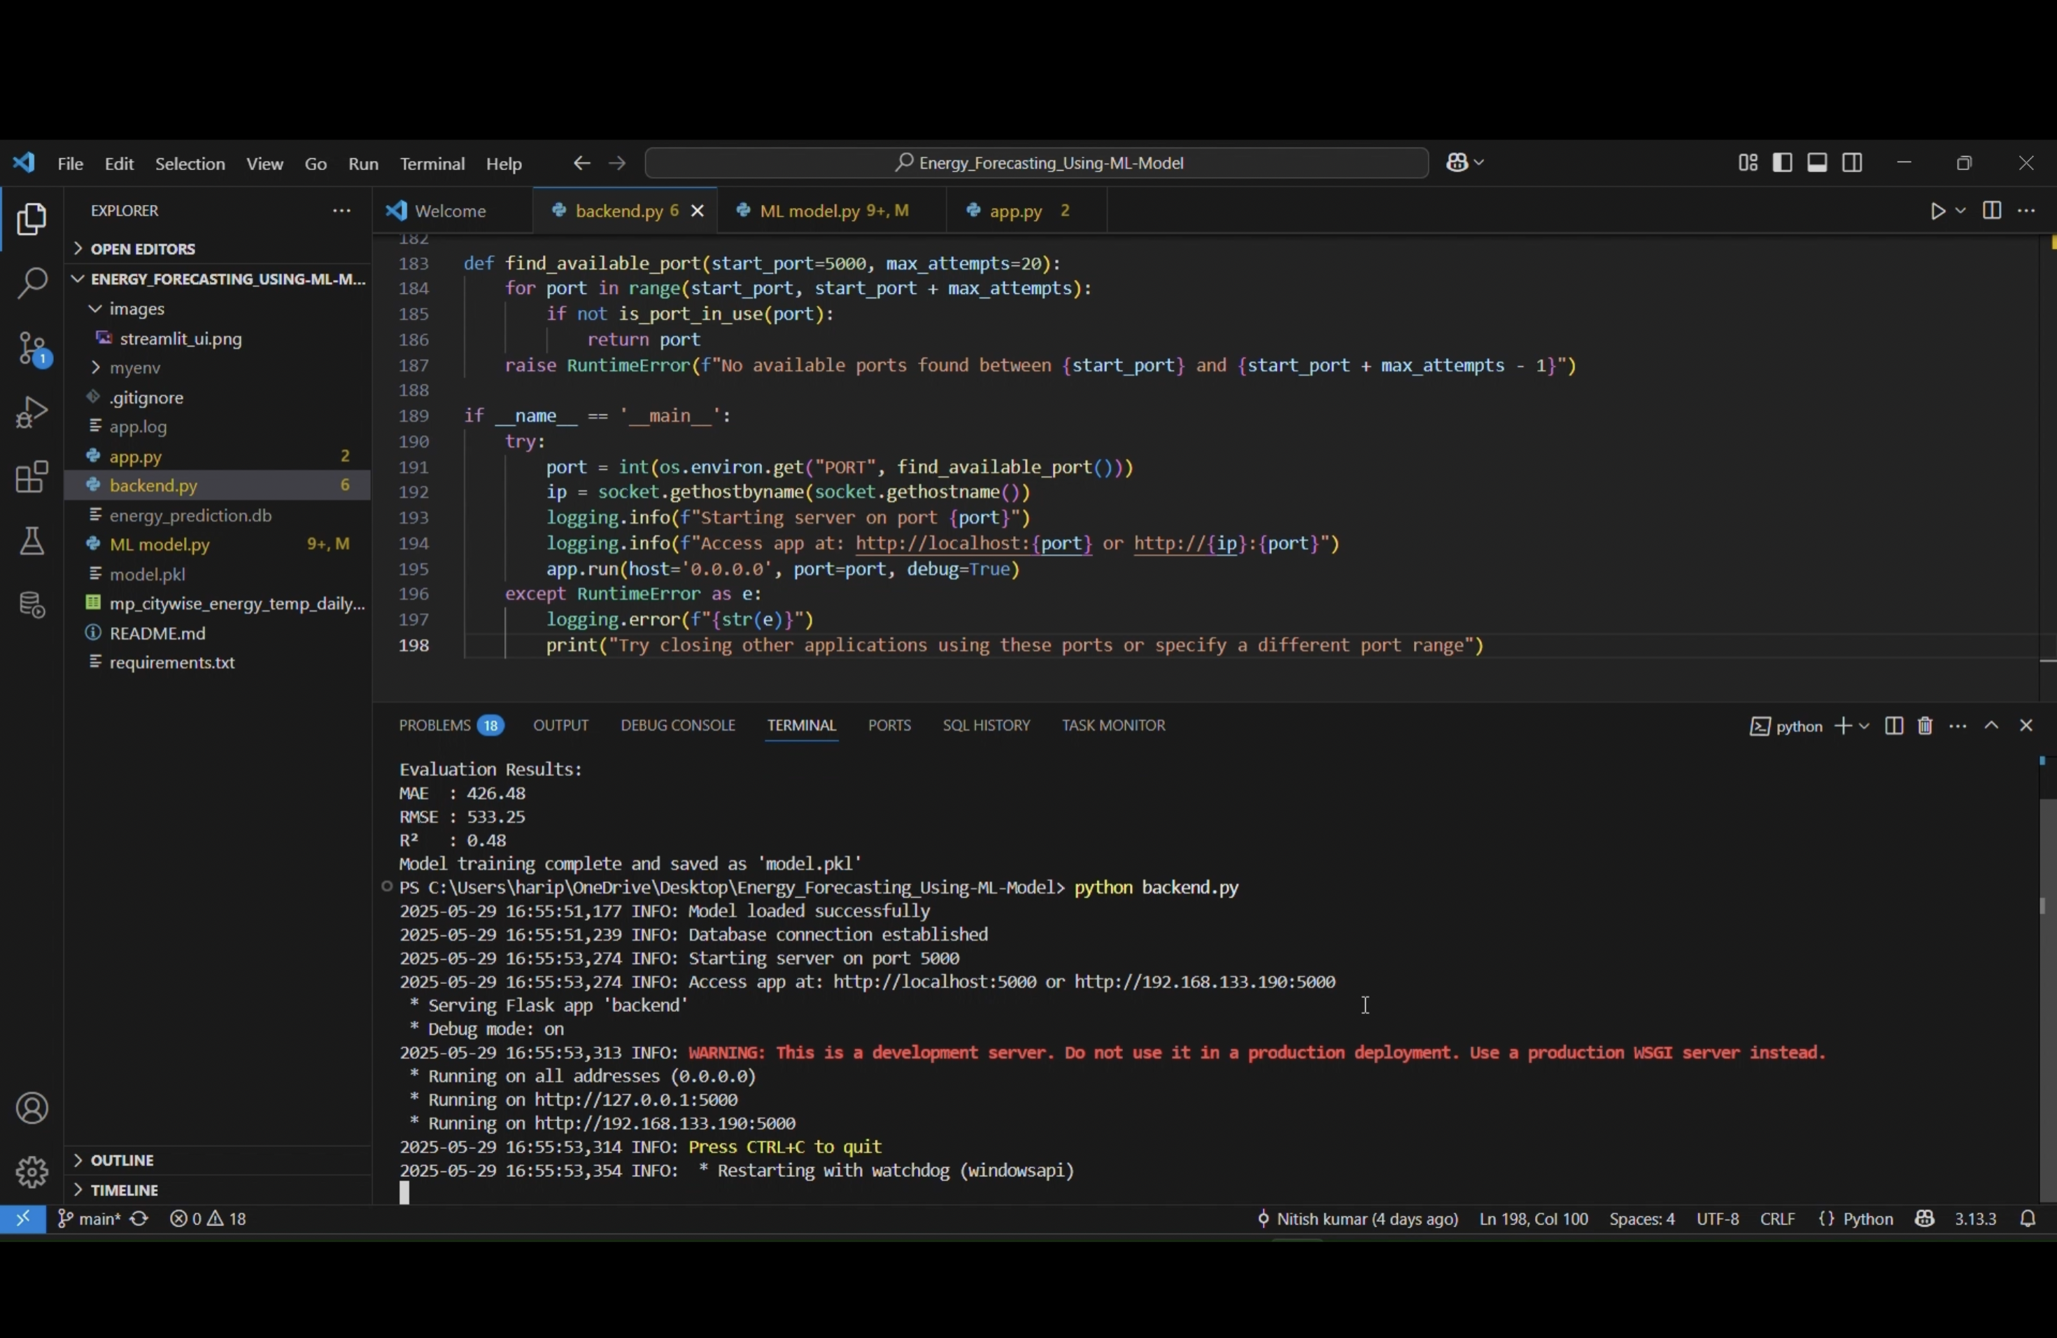
Task: Open the Source Control view
Action: pyautogui.click(x=32, y=350)
